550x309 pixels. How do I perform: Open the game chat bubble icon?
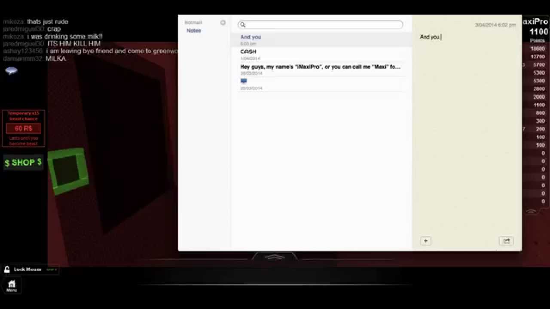pos(11,70)
